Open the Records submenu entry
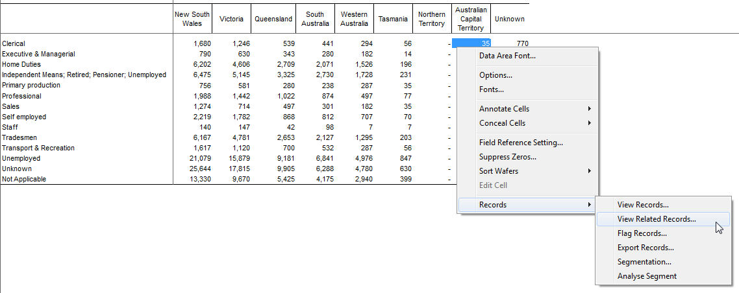 [493, 205]
